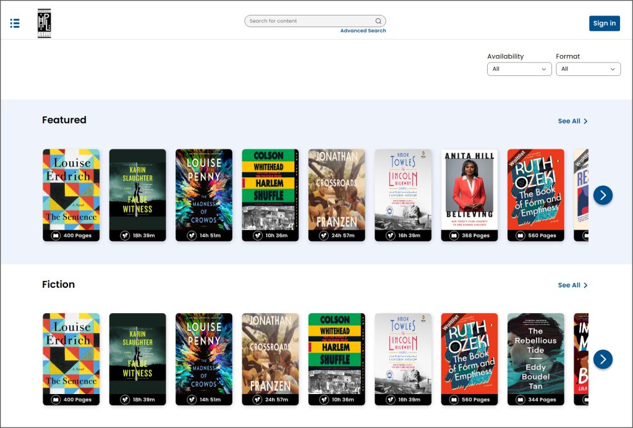Focus the Search for content field
The image size is (633, 428).
click(309, 21)
